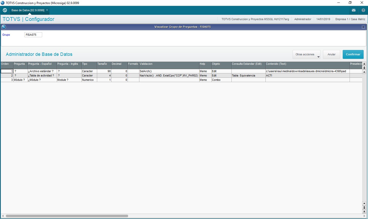Select the '¿Archivo estándar ?' cell
Image resolution: width=368 pixels, height=219 pixels.
click(42, 71)
